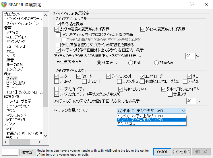The width and height of the screenshot is (213, 158).
Task: Click button hide height field showing 49
Action: click(x=191, y=101)
